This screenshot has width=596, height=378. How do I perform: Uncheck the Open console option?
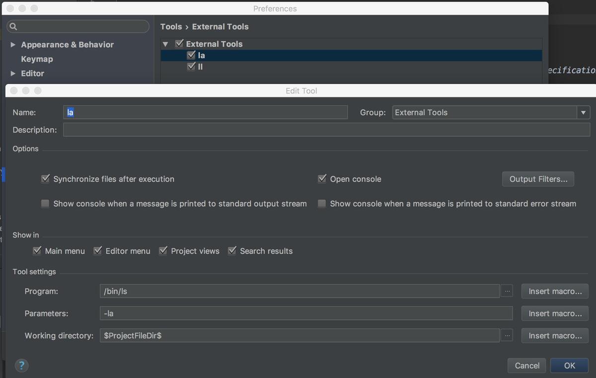pos(322,179)
